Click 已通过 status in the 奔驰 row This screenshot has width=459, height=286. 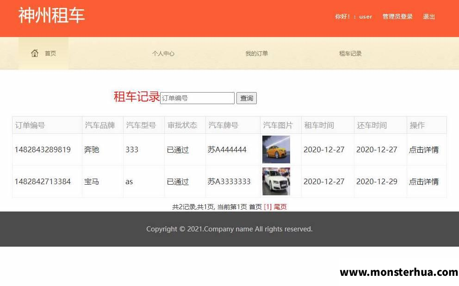pyautogui.click(x=178, y=149)
